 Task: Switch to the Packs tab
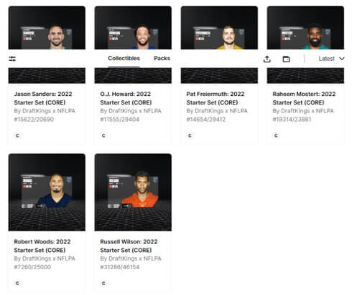(162, 58)
